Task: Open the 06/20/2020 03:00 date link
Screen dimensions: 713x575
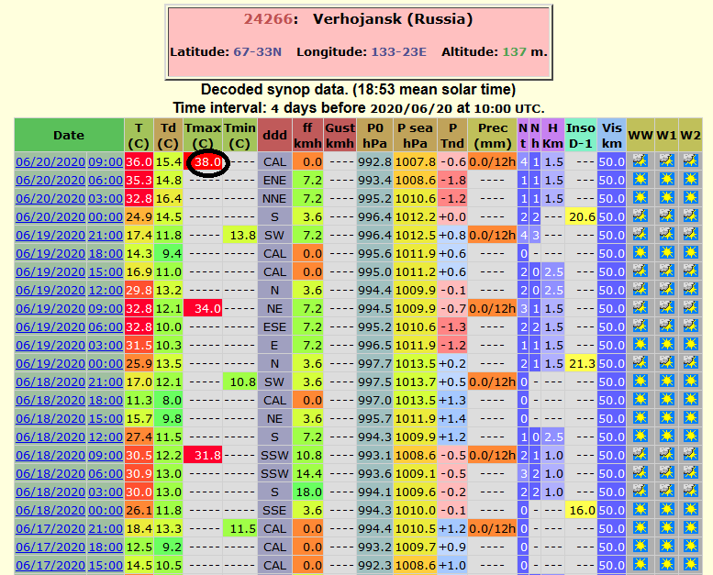Action: (69, 199)
